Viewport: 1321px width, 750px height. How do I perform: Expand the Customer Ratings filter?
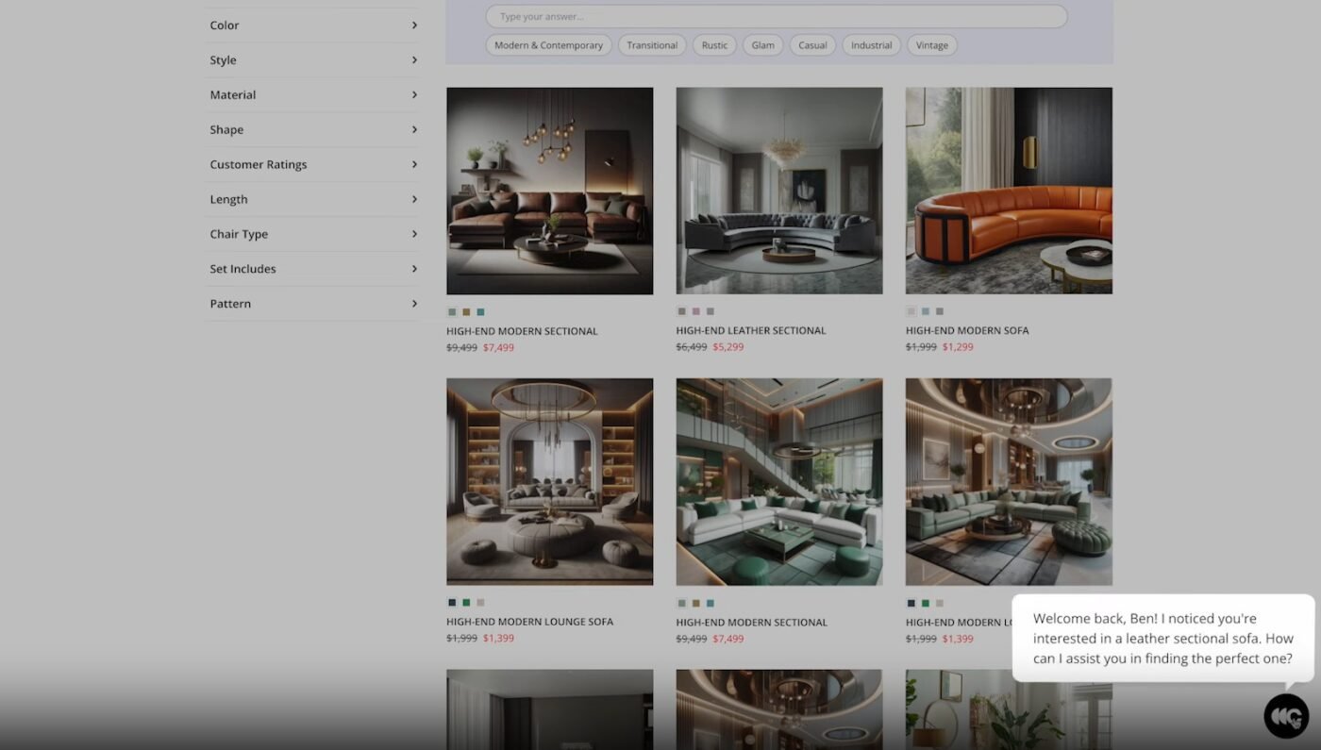(312, 164)
